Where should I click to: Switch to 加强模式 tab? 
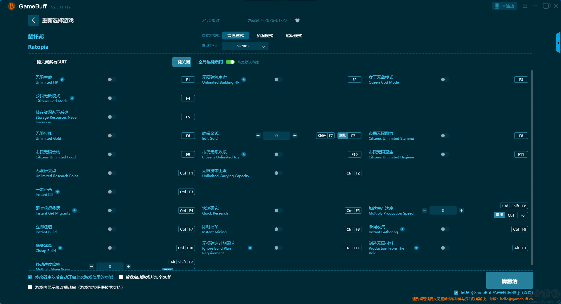click(264, 36)
